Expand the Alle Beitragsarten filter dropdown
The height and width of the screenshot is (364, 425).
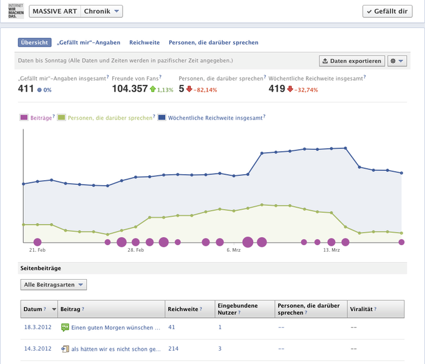click(x=54, y=285)
